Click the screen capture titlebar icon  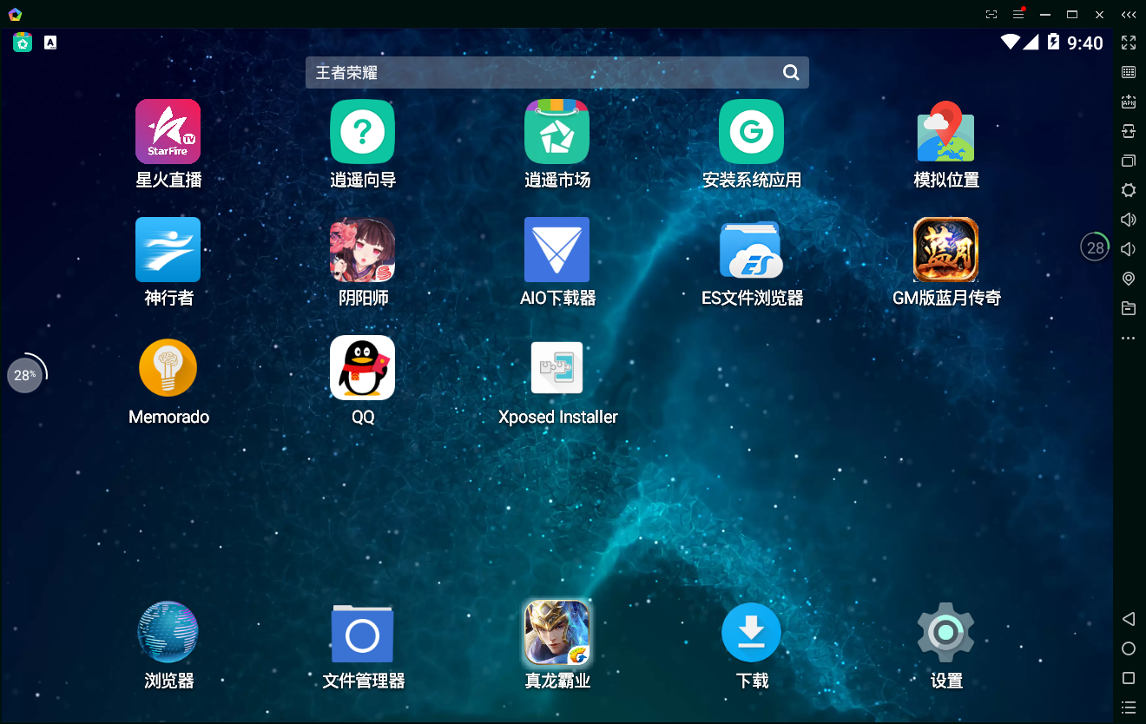click(991, 15)
